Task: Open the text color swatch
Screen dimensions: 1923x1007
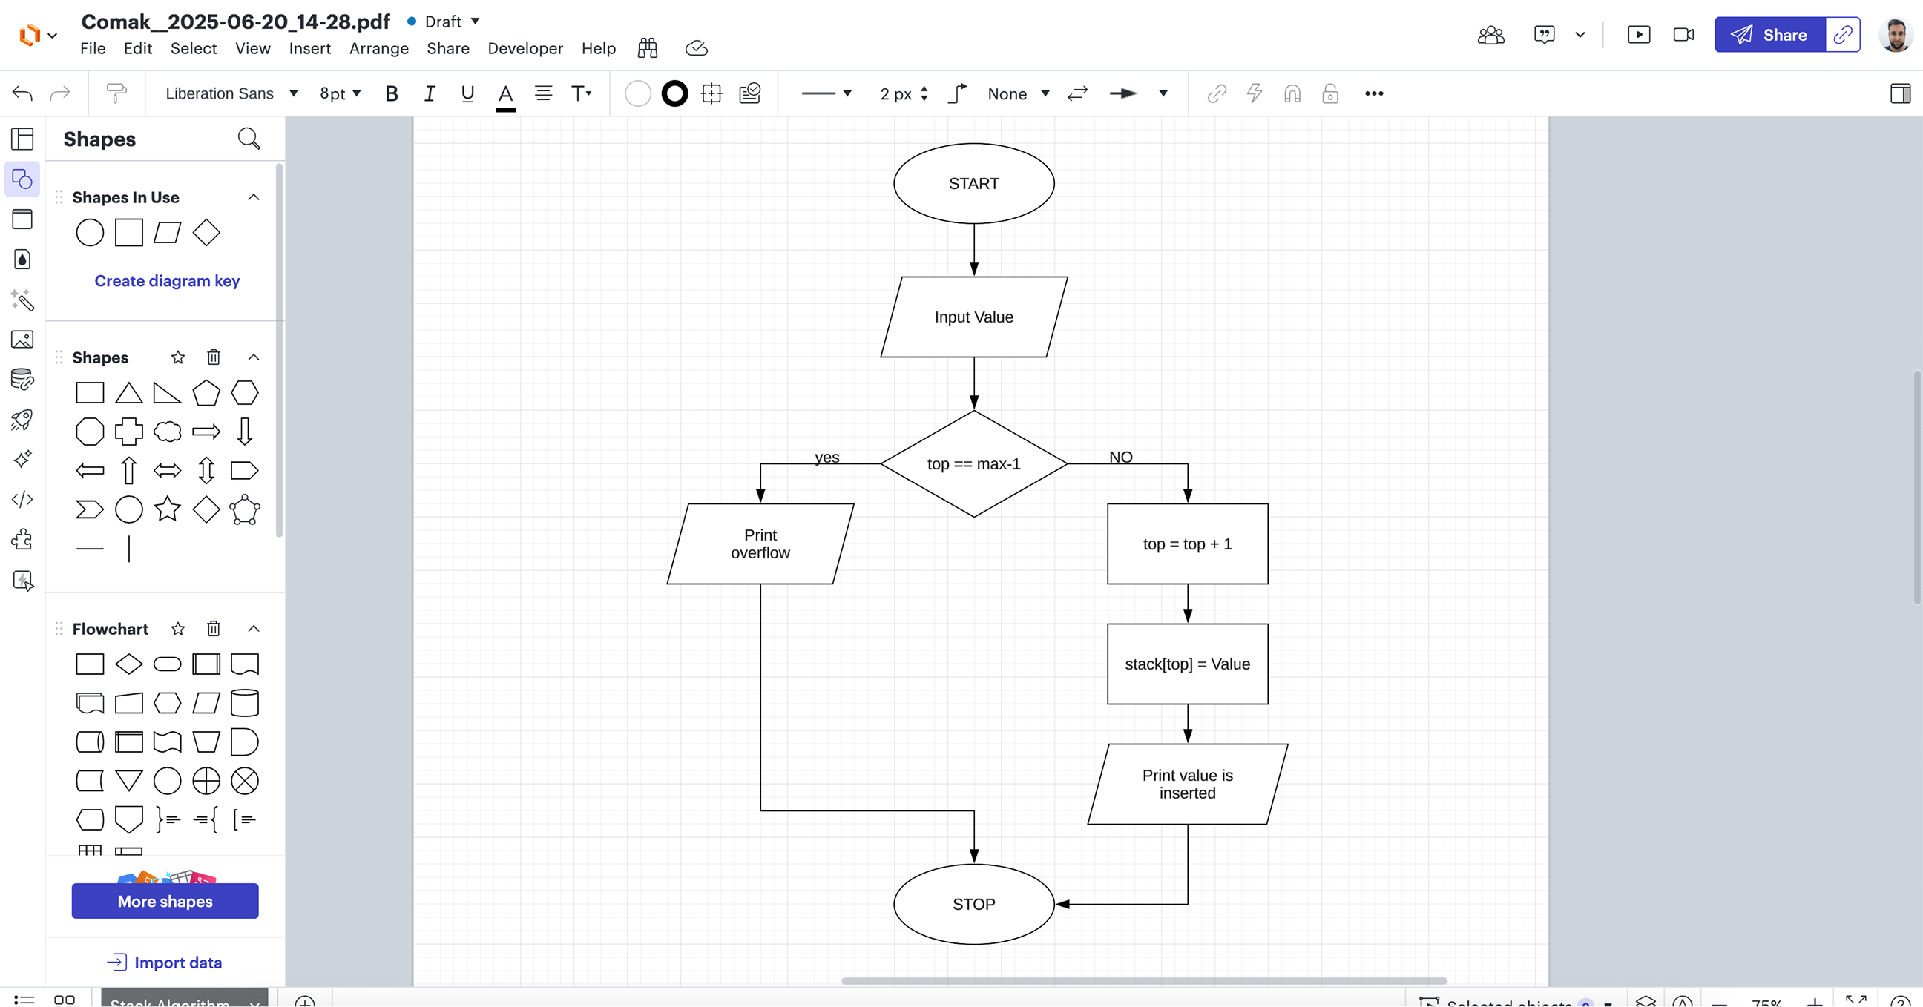Action: pos(505,93)
